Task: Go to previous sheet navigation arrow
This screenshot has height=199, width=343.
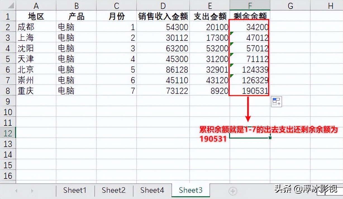Action: (16, 191)
